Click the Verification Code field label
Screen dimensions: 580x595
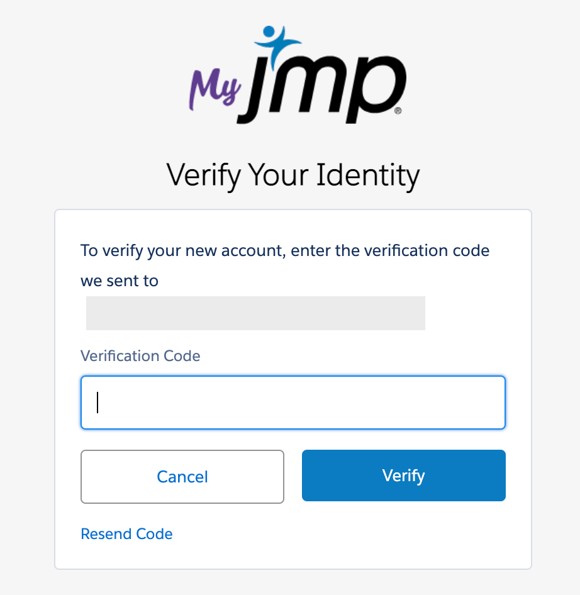point(140,356)
